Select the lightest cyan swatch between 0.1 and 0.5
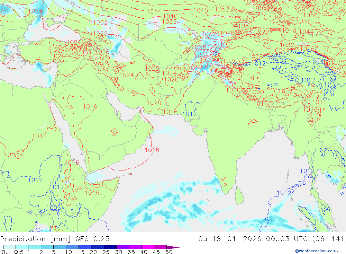This screenshot has height=254, width=346. pos(9,247)
